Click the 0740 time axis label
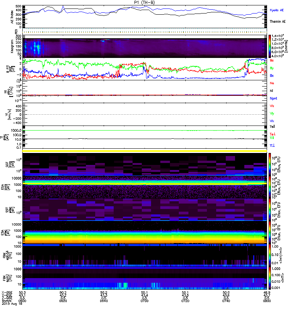 pyautogui.click(x=226, y=301)
